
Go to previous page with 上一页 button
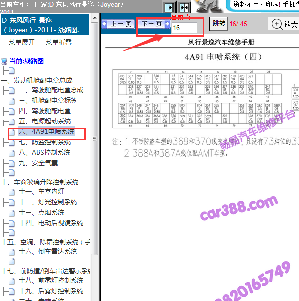point(118,24)
